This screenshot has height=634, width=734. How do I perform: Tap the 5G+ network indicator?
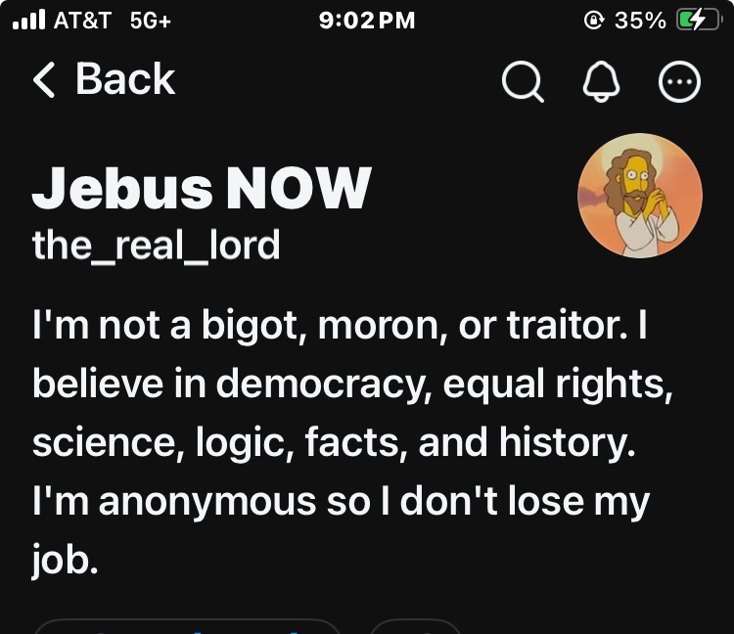[x=151, y=21]
